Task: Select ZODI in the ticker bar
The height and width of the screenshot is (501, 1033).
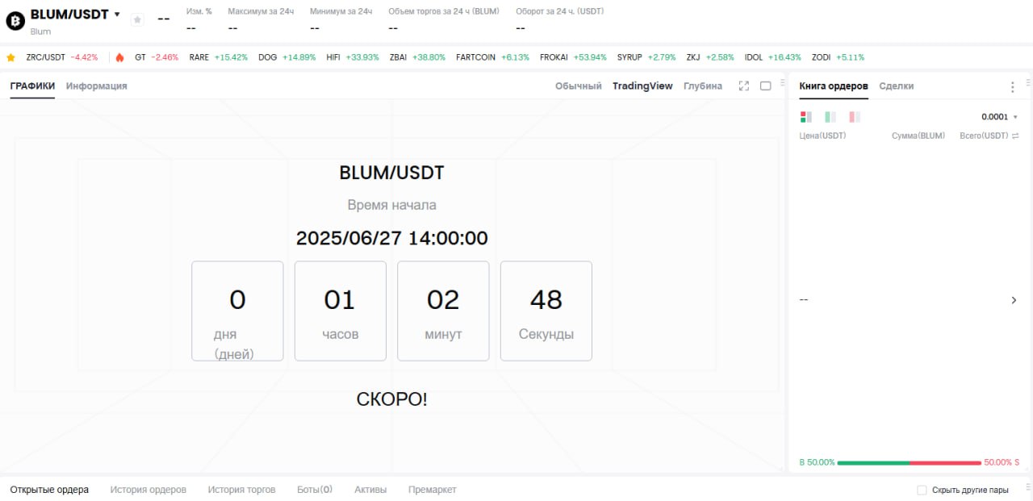Action: tap(838, 57)
